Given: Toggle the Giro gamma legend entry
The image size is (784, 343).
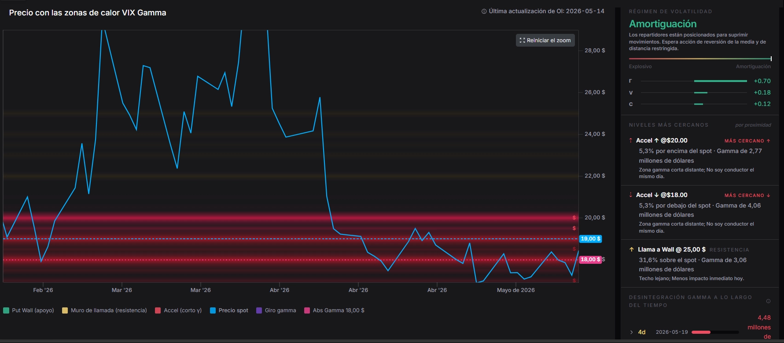Looking at the screenshot, I should click(x=276, y=310).
